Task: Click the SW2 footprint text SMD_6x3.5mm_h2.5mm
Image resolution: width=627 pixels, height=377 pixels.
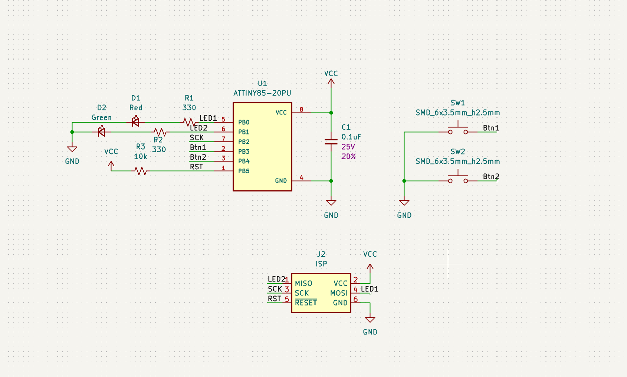Action: tap(458, 161)
